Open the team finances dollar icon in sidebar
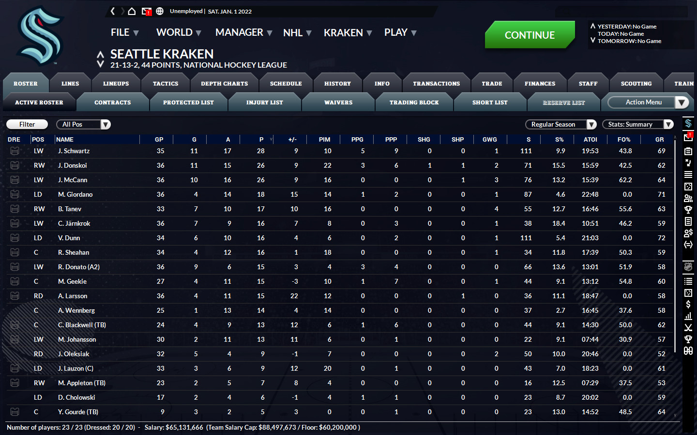The width and height of the screenshot is (697, 435). [688, 304]
